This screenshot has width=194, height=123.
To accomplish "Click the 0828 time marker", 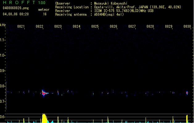I will tap(150, 26).
